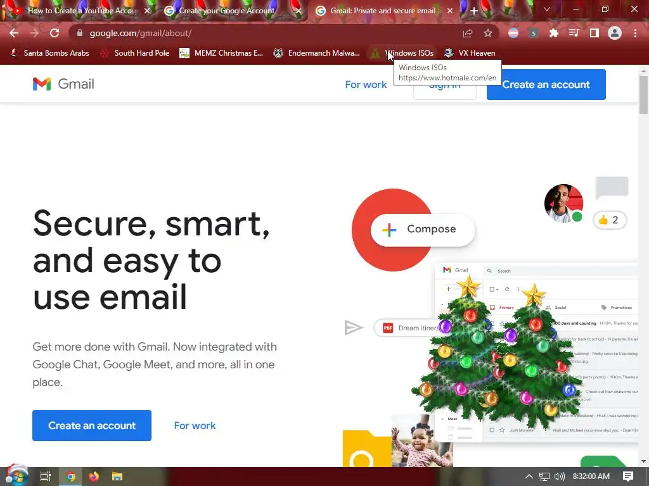This screenshot has height=486, width=649.
Task: Click the thumbs-up '2' reaction chip
Action: (610, 220)
